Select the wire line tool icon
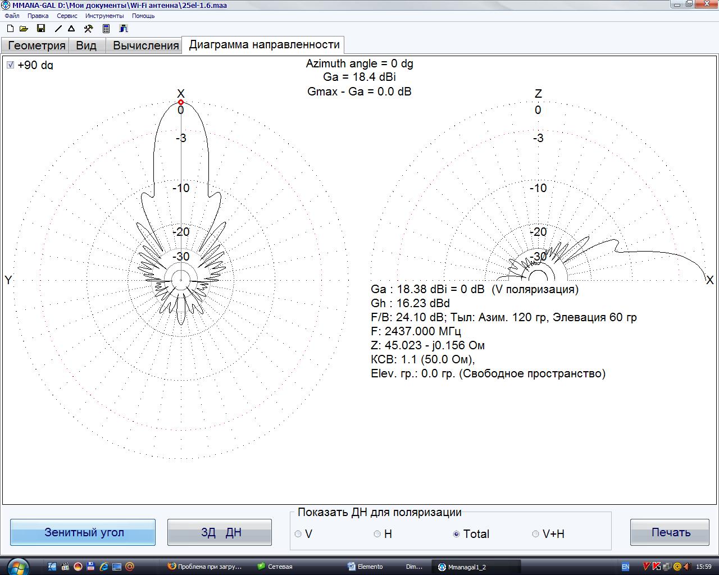719x575 pixels. pyautogui.click(x=58, y=29)
